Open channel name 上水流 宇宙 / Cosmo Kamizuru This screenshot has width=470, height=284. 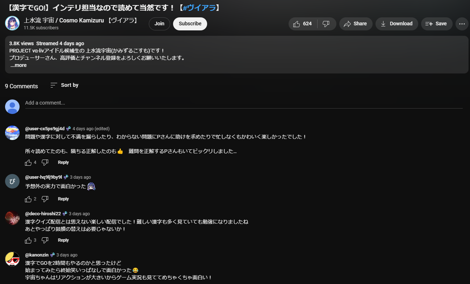(x=81, y=20)
